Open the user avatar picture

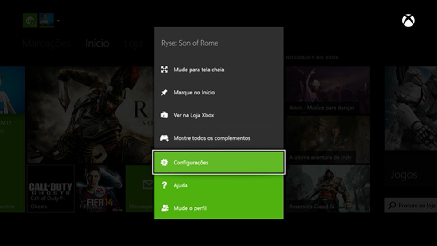click(x=46, y=20)
